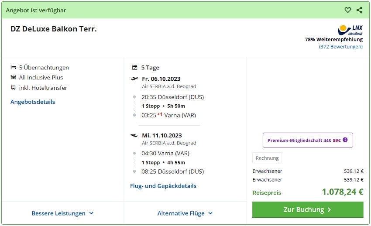This screenshot has height=226, width=371.
Task: Click the return flight plane icon
Action: point(134,136)
